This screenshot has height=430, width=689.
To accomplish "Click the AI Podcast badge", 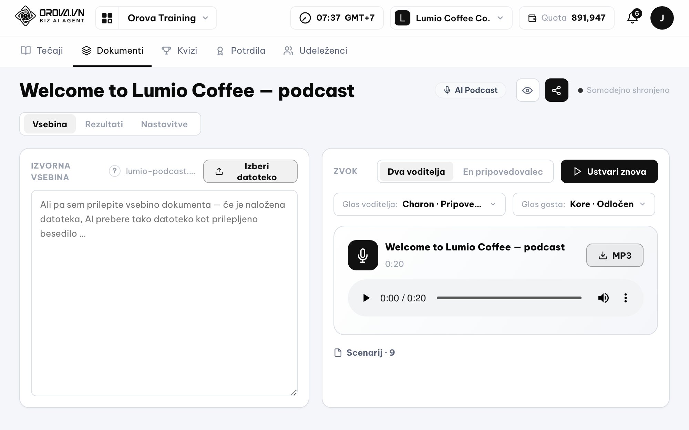I will 471,90.
